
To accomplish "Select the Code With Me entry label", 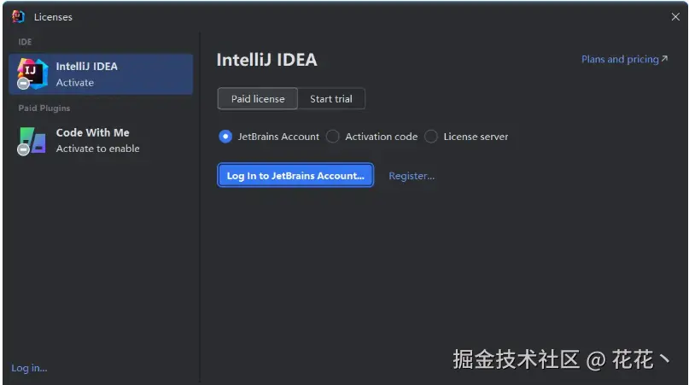I will [x=92, y=133].
